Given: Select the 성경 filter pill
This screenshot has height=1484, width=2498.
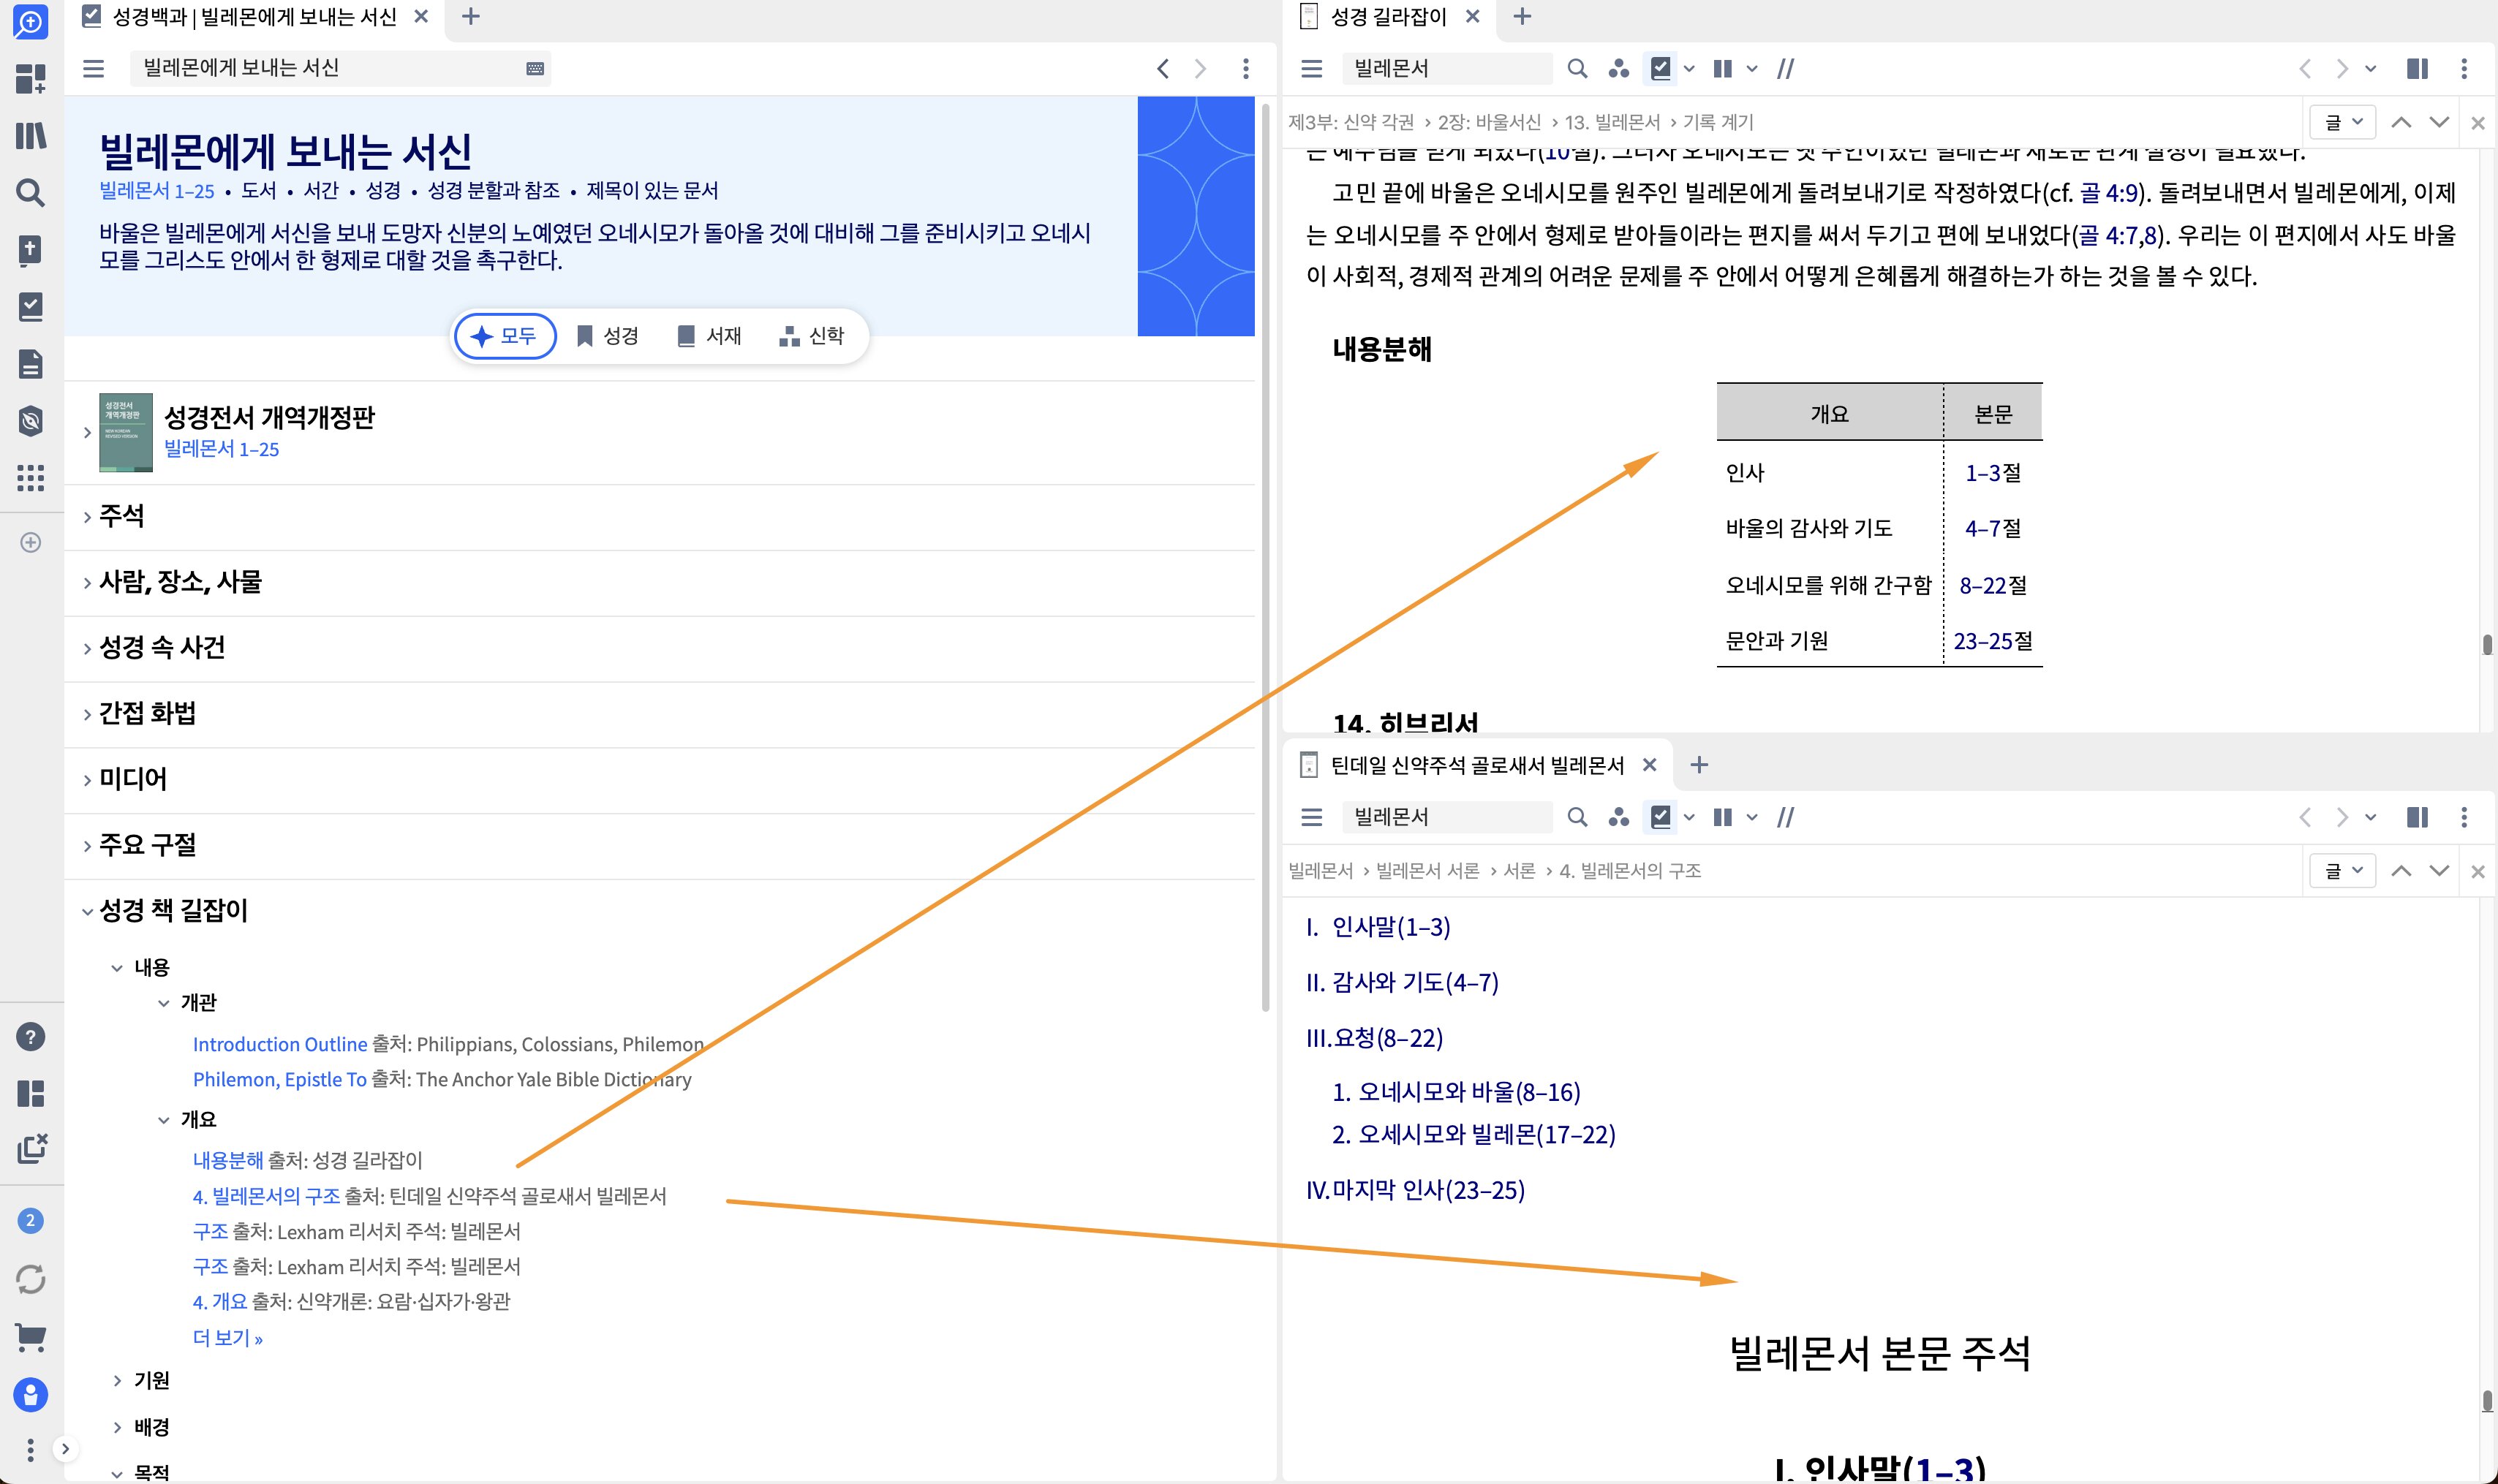Looking at the screenshot, I should pos(608,336).
